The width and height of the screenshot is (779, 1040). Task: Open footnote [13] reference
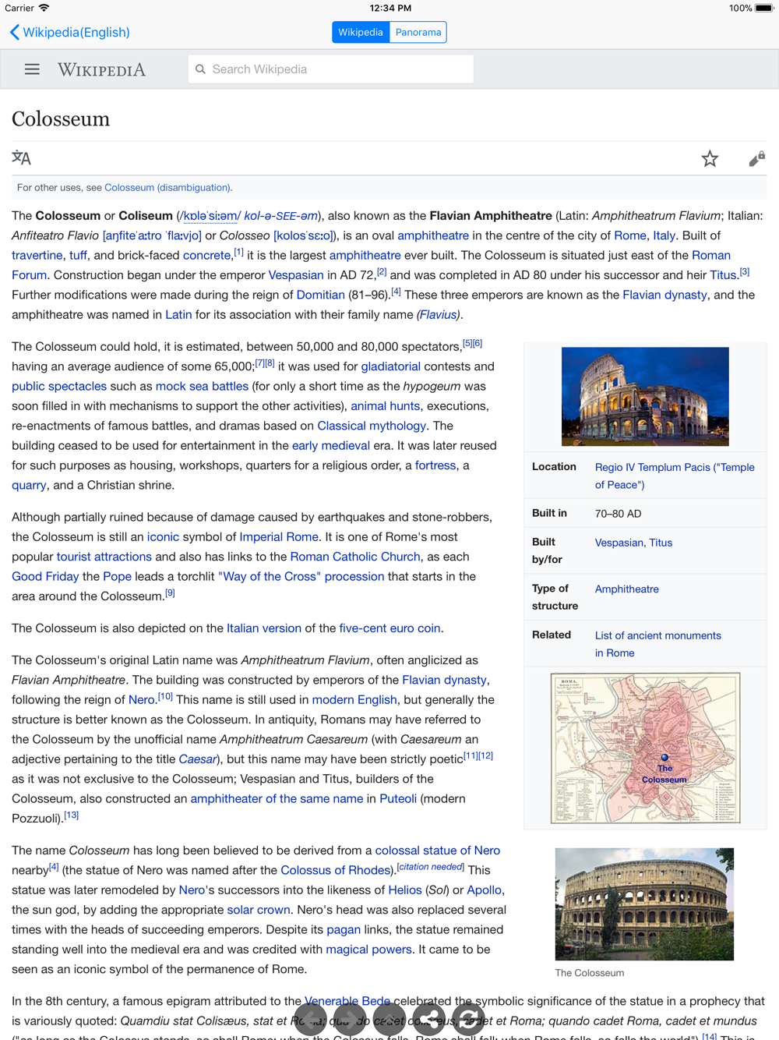(72, 815)
